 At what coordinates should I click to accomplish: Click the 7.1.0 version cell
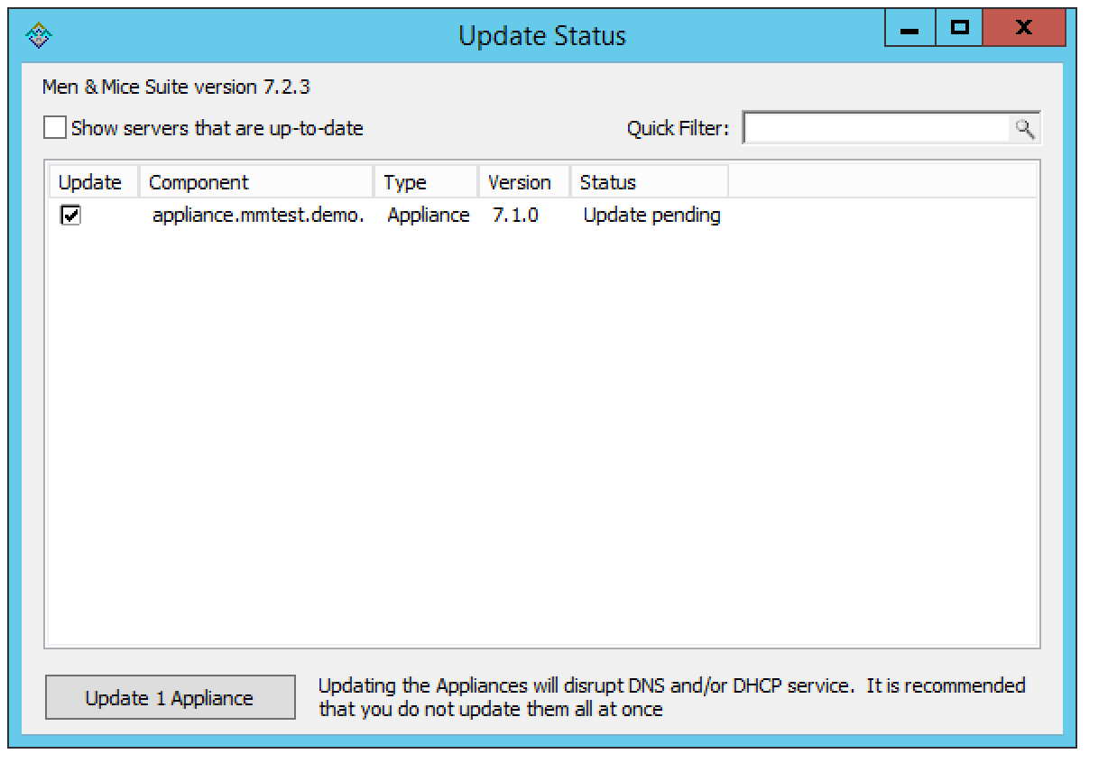[x=516, y=216]
